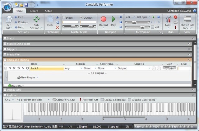Uncheck the Output master level checkbox
The width and height of the screenshot is (199, 131).
pos(81,17)
